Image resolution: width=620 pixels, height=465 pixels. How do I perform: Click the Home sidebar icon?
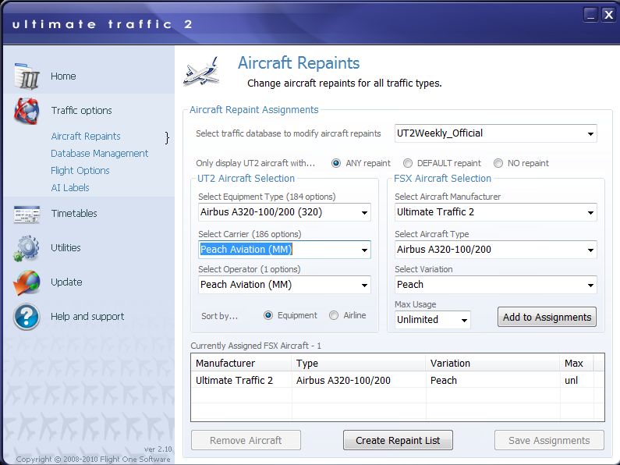tap(27, 76)
